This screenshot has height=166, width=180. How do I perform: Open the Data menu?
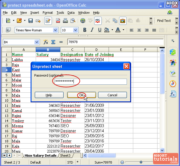[x=71, y=13]
